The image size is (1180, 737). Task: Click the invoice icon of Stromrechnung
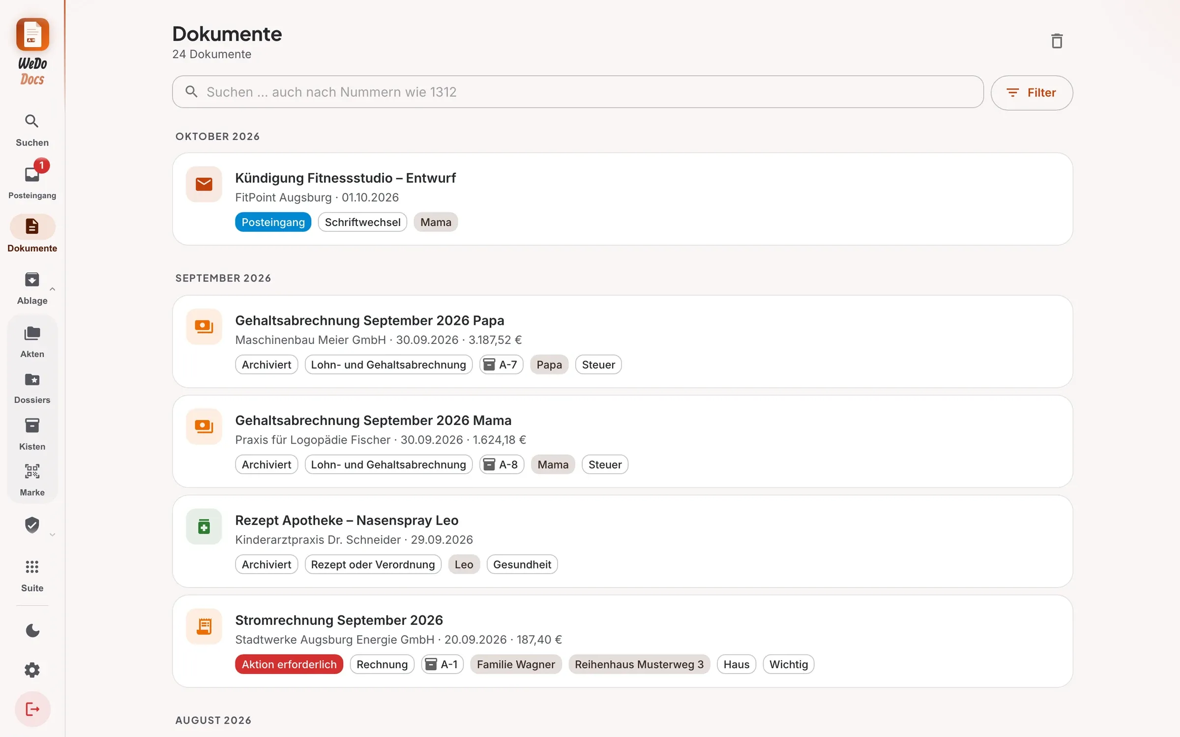[204, 626]
